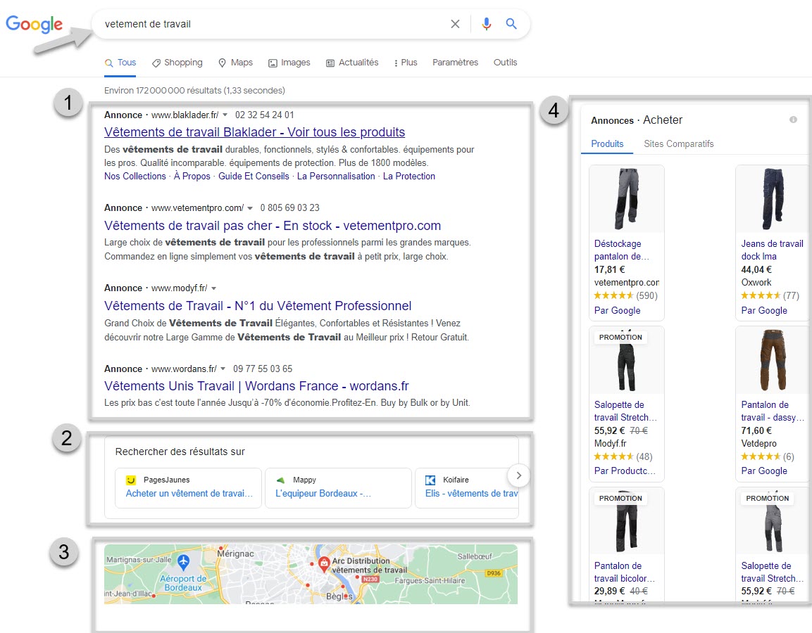Open the Koifaire 'Elis' card
Image resolution: width=812 pixels, height=633 pixels.
click(x=467, y=487)
